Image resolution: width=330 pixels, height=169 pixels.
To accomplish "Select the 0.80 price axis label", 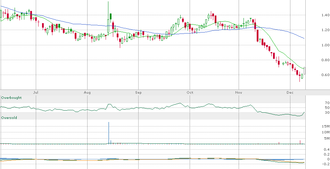I will (x=325, y=60).
